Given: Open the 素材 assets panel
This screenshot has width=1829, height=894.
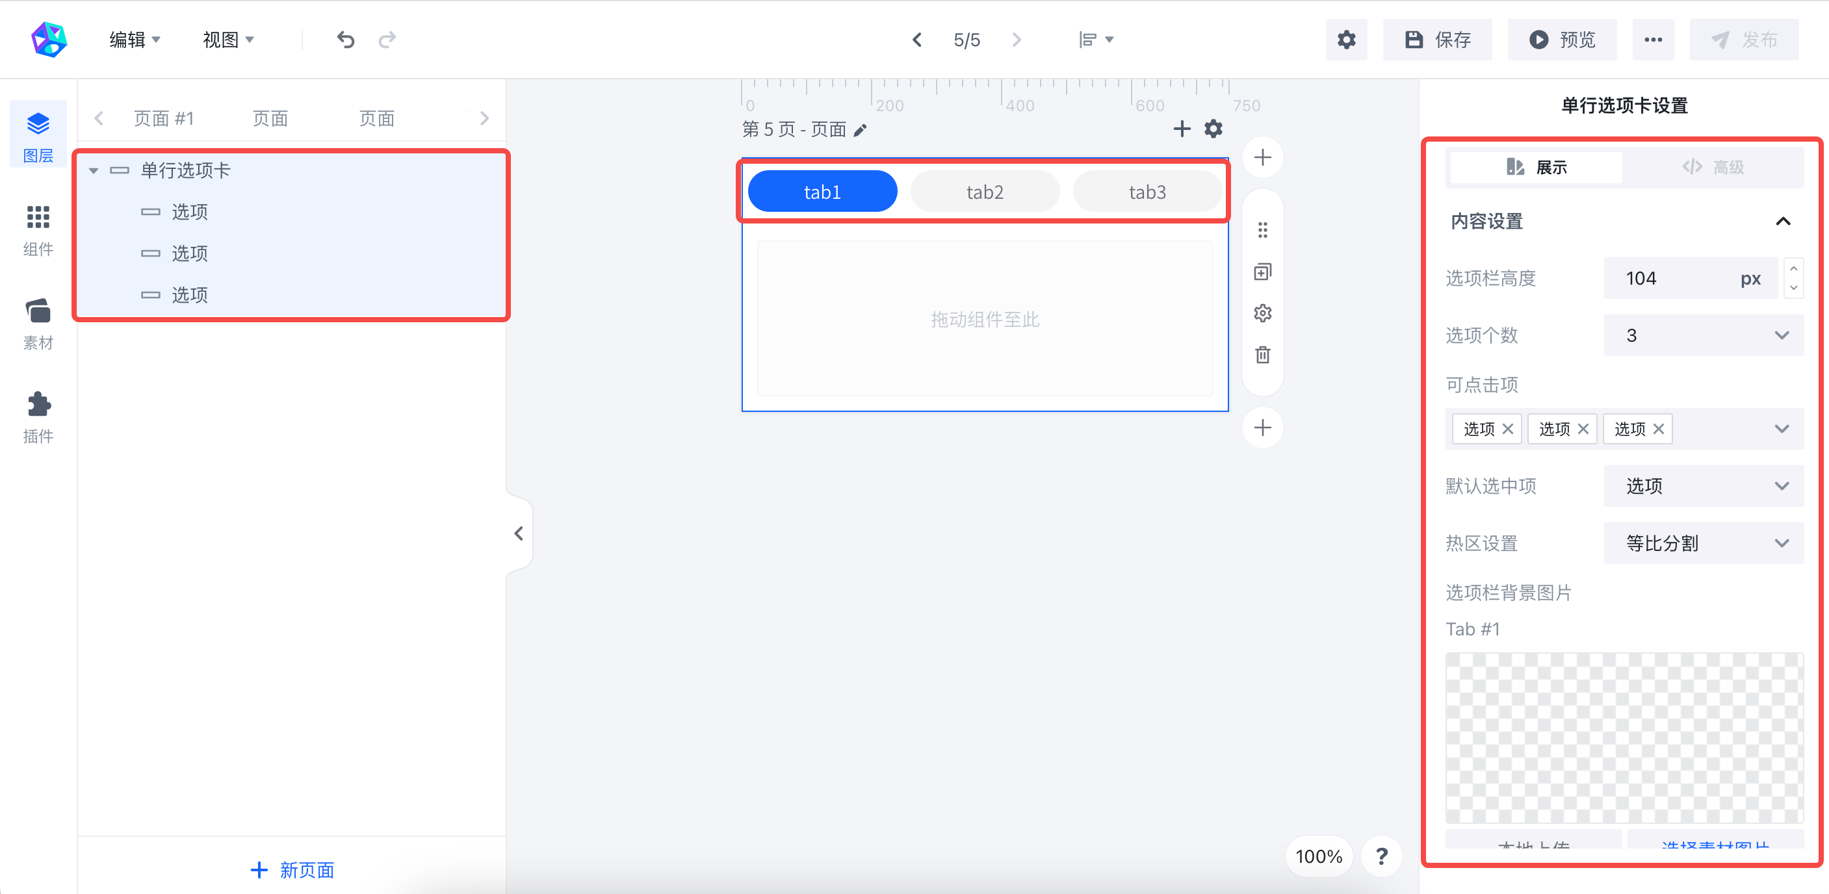Looking at the screenshot, I should pos(38,324).
